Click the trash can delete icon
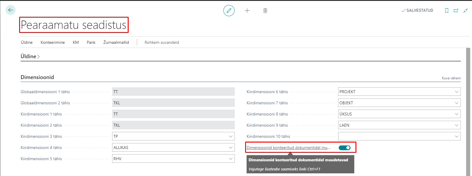The image size is (472, 176). (x=265, y=11)
